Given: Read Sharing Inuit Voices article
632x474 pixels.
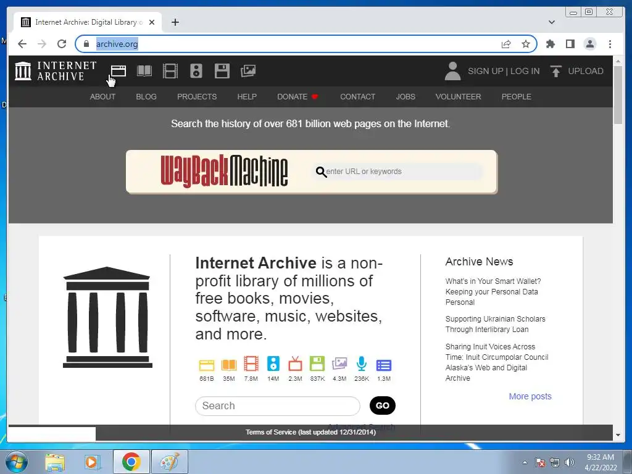Looking at the screenshot, I should (x=497, y=362).
